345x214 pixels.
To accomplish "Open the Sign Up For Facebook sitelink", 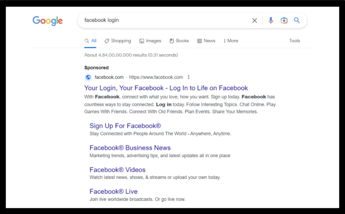I will click(x=125, y=126).
